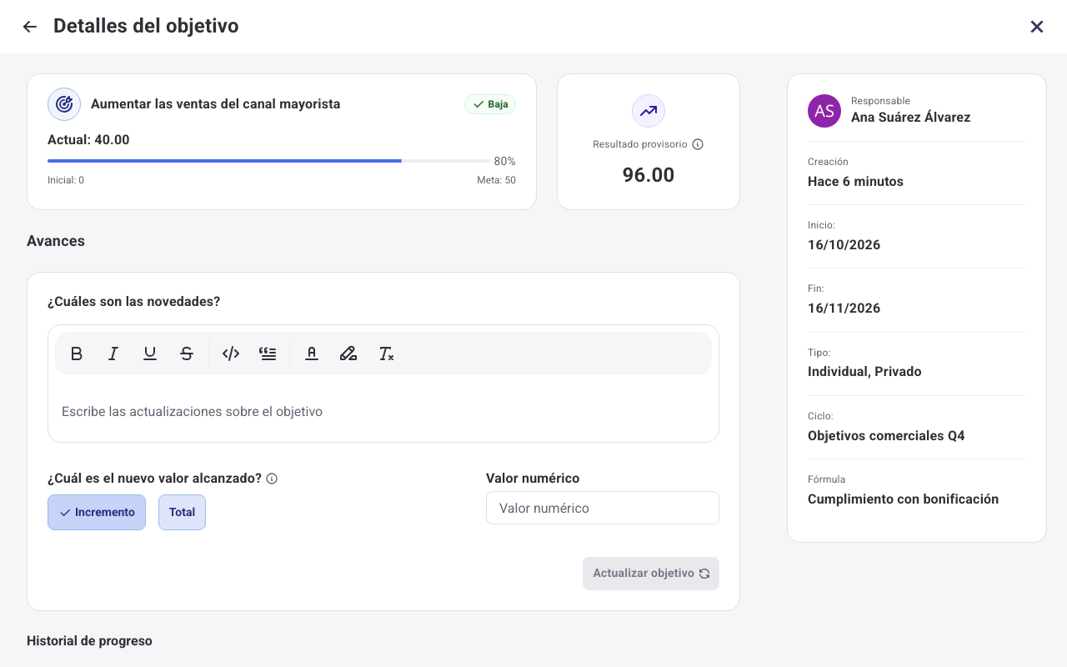This screenshot has width=1067, height=667.
Task: Click the Hace 6 minutos creation time
Action: coord(855,182)
